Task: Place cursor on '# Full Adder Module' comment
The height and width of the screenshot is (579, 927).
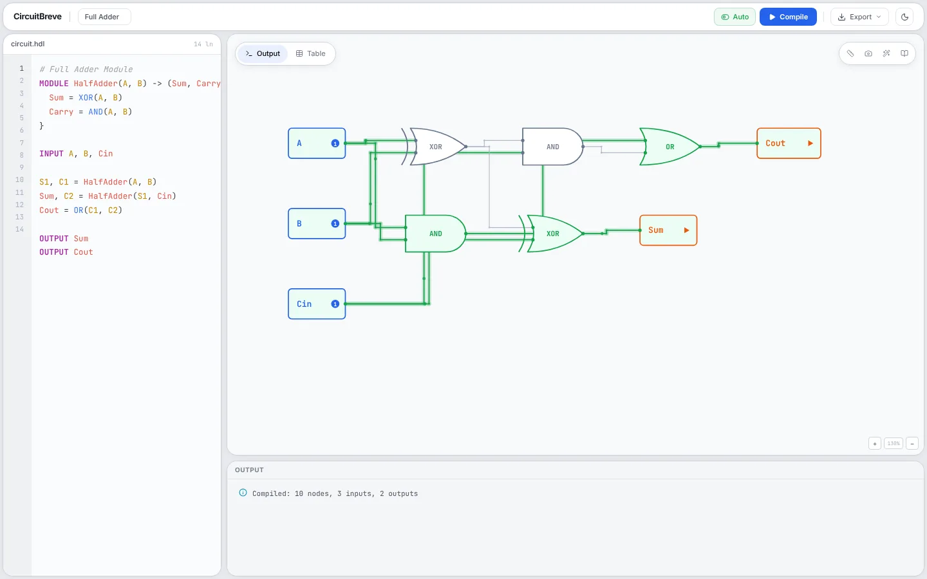Action: (x=86, y=69)
